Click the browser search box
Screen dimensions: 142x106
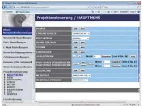point(119,7)
